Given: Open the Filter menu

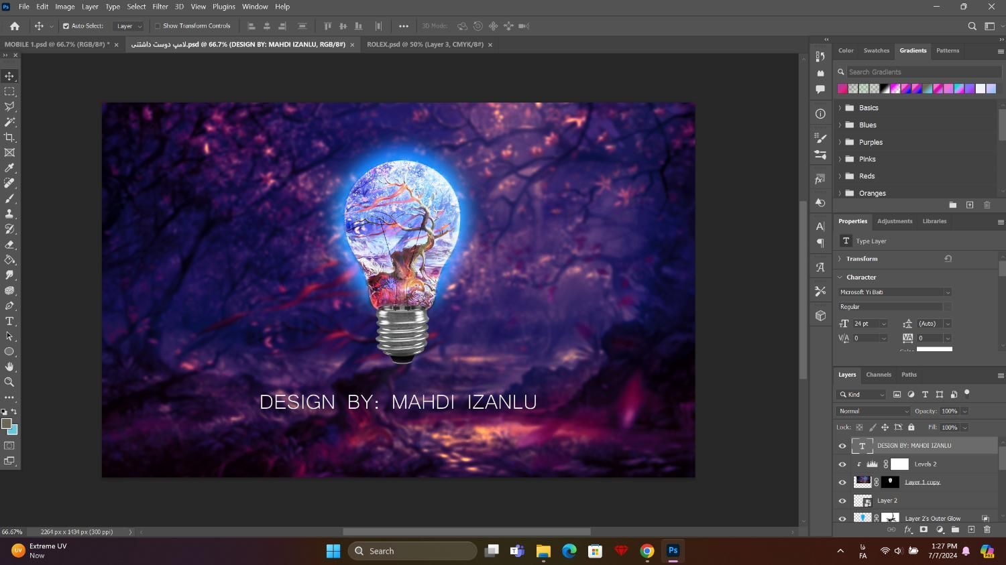Looking at the screenshot, I should [160, 7].
